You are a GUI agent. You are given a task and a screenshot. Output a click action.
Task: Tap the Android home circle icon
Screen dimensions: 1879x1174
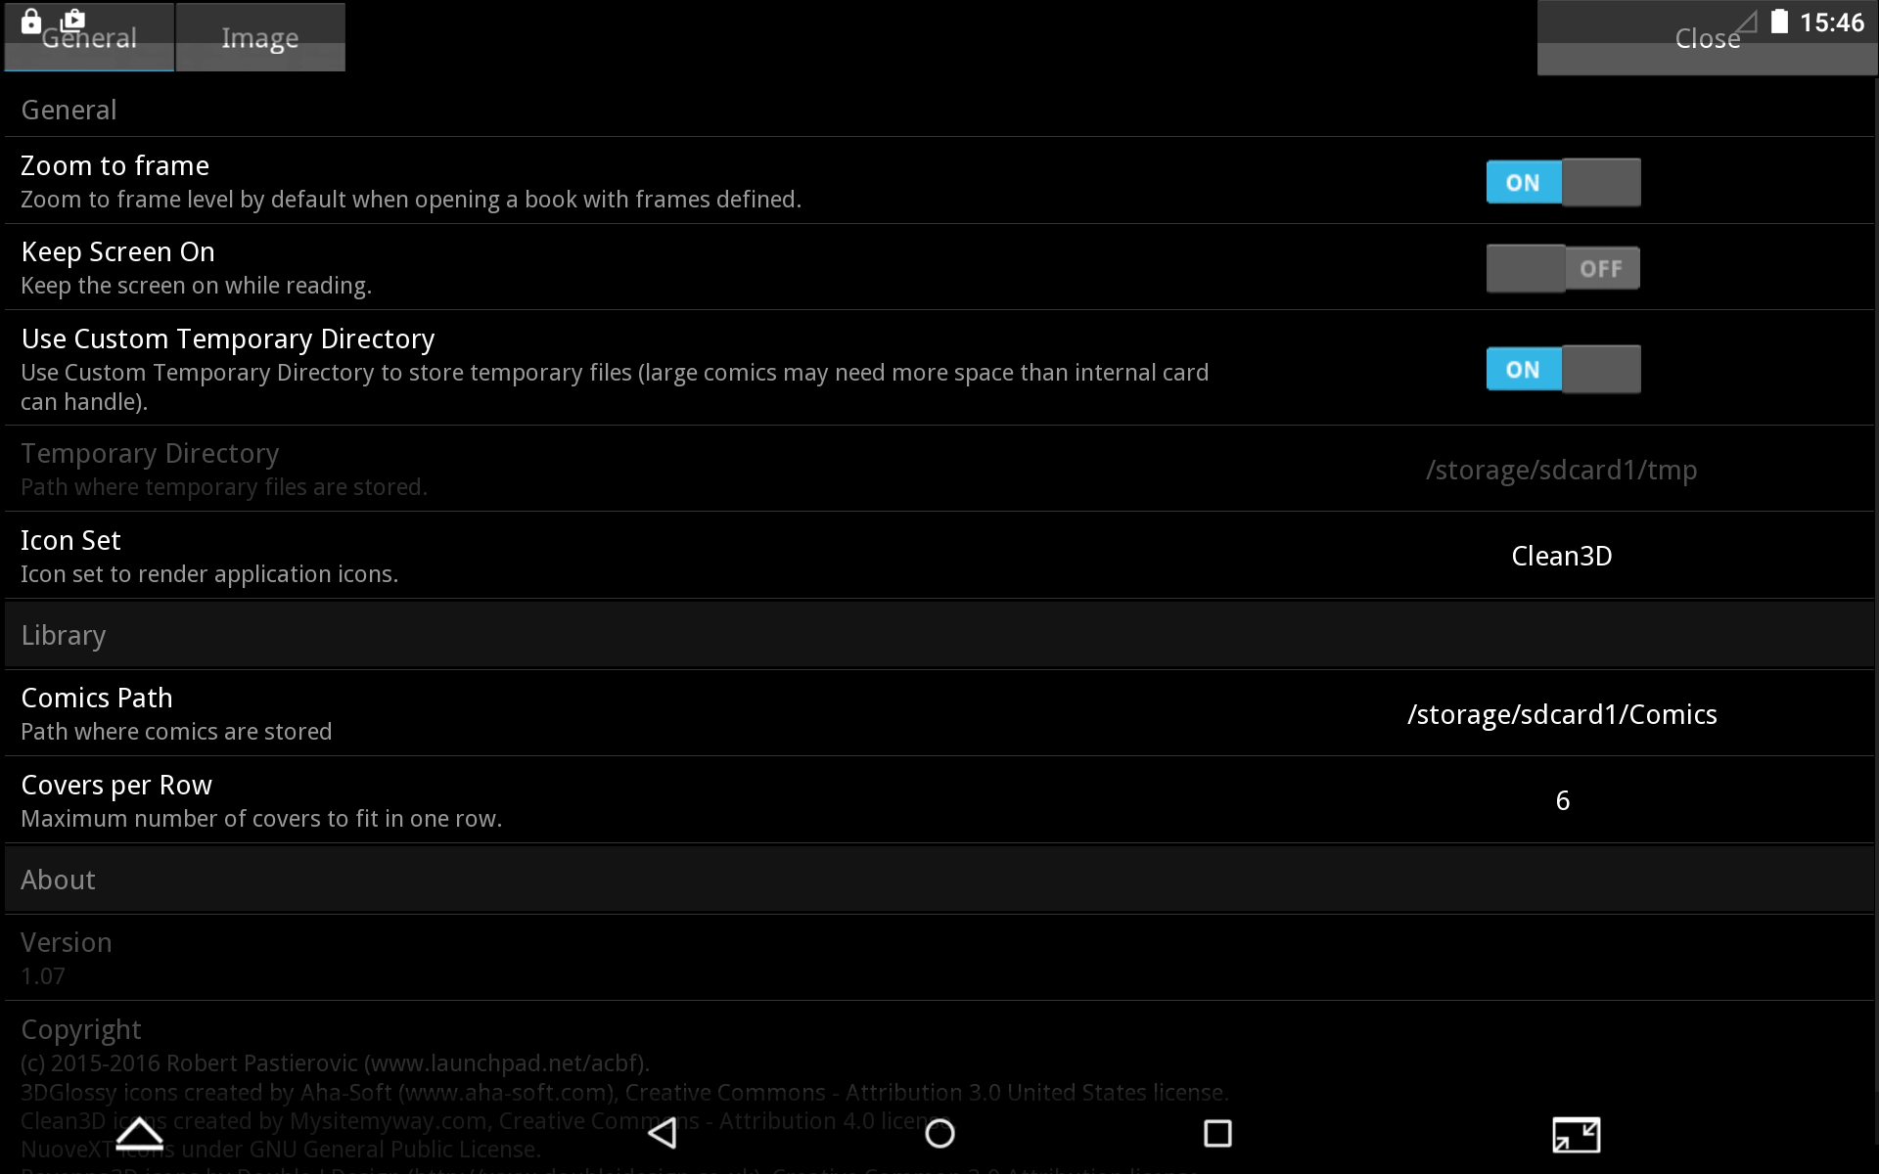[x=939, y=1133]
